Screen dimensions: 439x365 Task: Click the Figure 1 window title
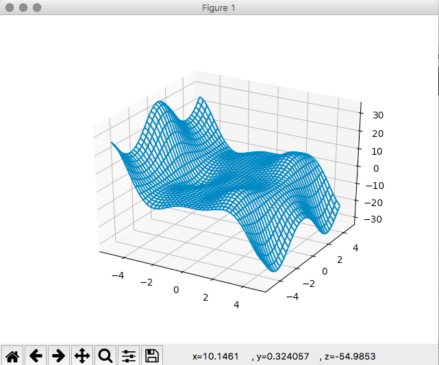(218, 8)
